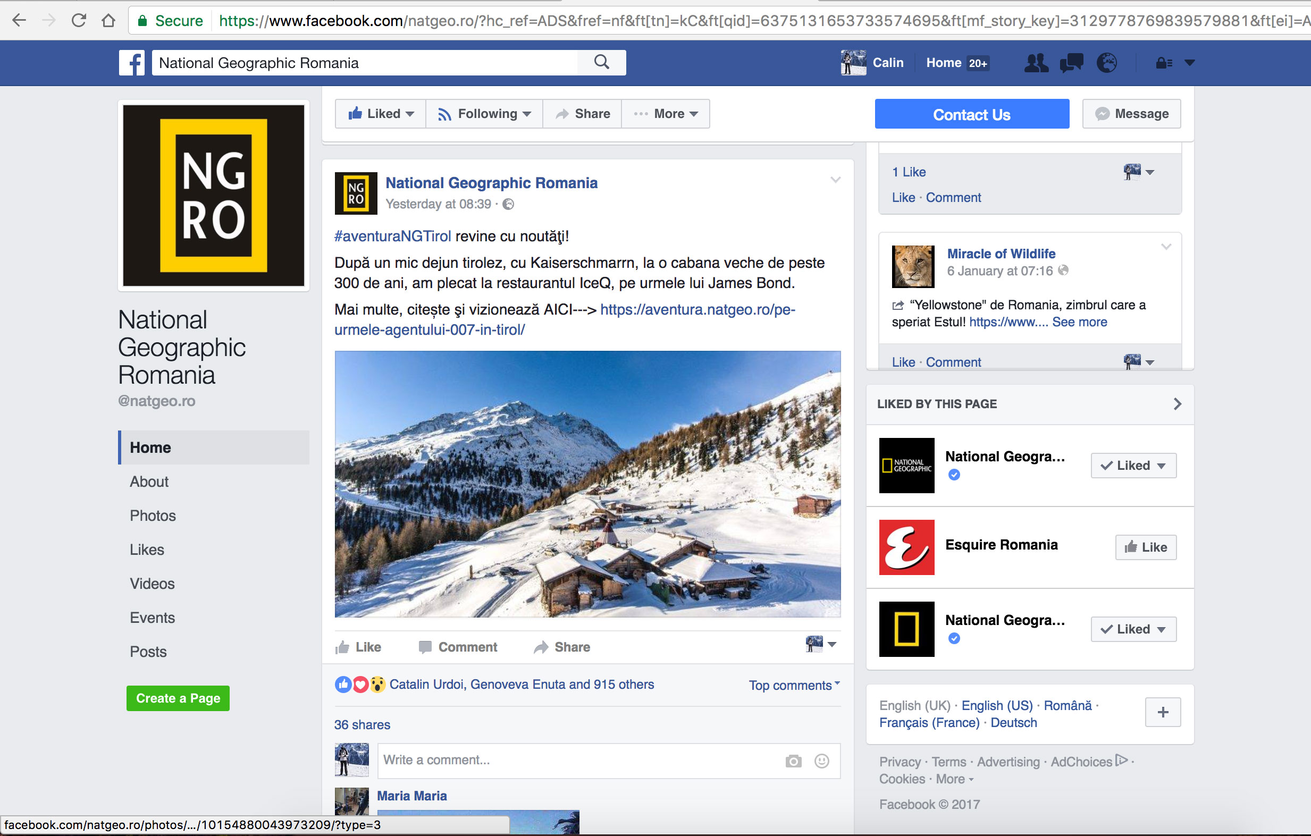Open the snowy mountain photo
Viewport: 1311px width, 836px height.
coord(587,484)
